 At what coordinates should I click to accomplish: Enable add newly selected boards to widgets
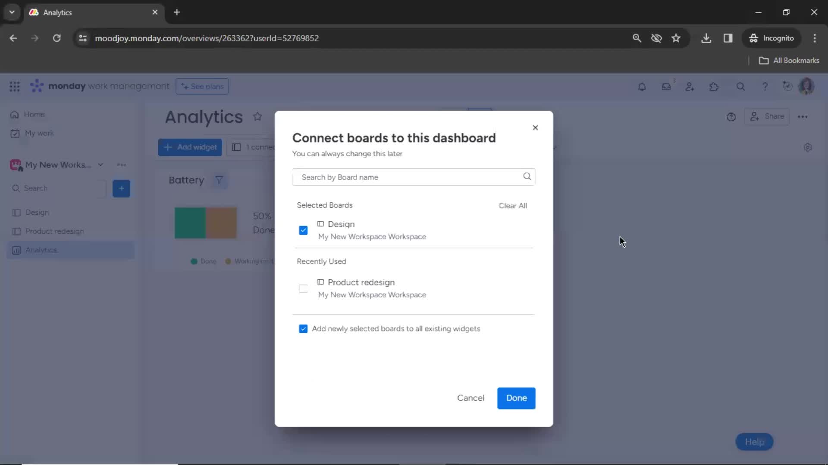tap(304, 329)
